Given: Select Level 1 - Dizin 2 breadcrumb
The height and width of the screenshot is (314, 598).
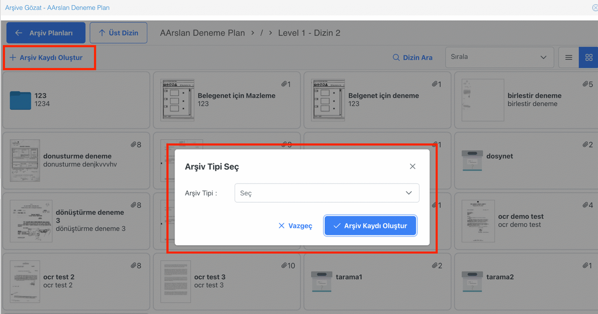Looking at the screenshot, I should coord(309,33).
